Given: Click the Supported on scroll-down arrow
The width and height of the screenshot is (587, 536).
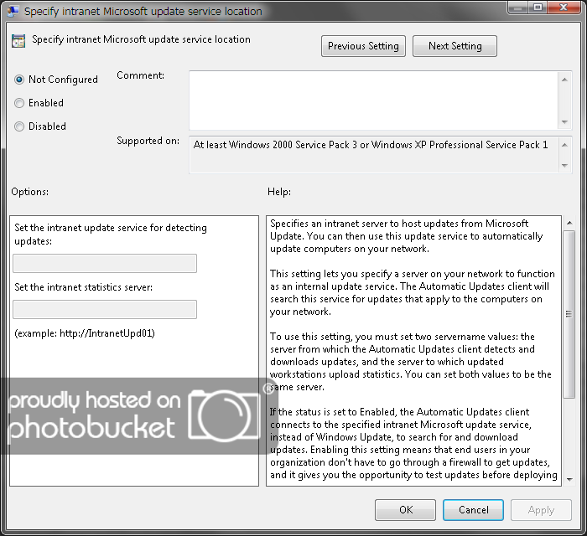Looking at the screenshot, I should tap(564, 165).
